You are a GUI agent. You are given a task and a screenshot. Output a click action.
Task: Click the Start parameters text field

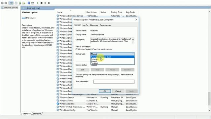tap(114, 82)
